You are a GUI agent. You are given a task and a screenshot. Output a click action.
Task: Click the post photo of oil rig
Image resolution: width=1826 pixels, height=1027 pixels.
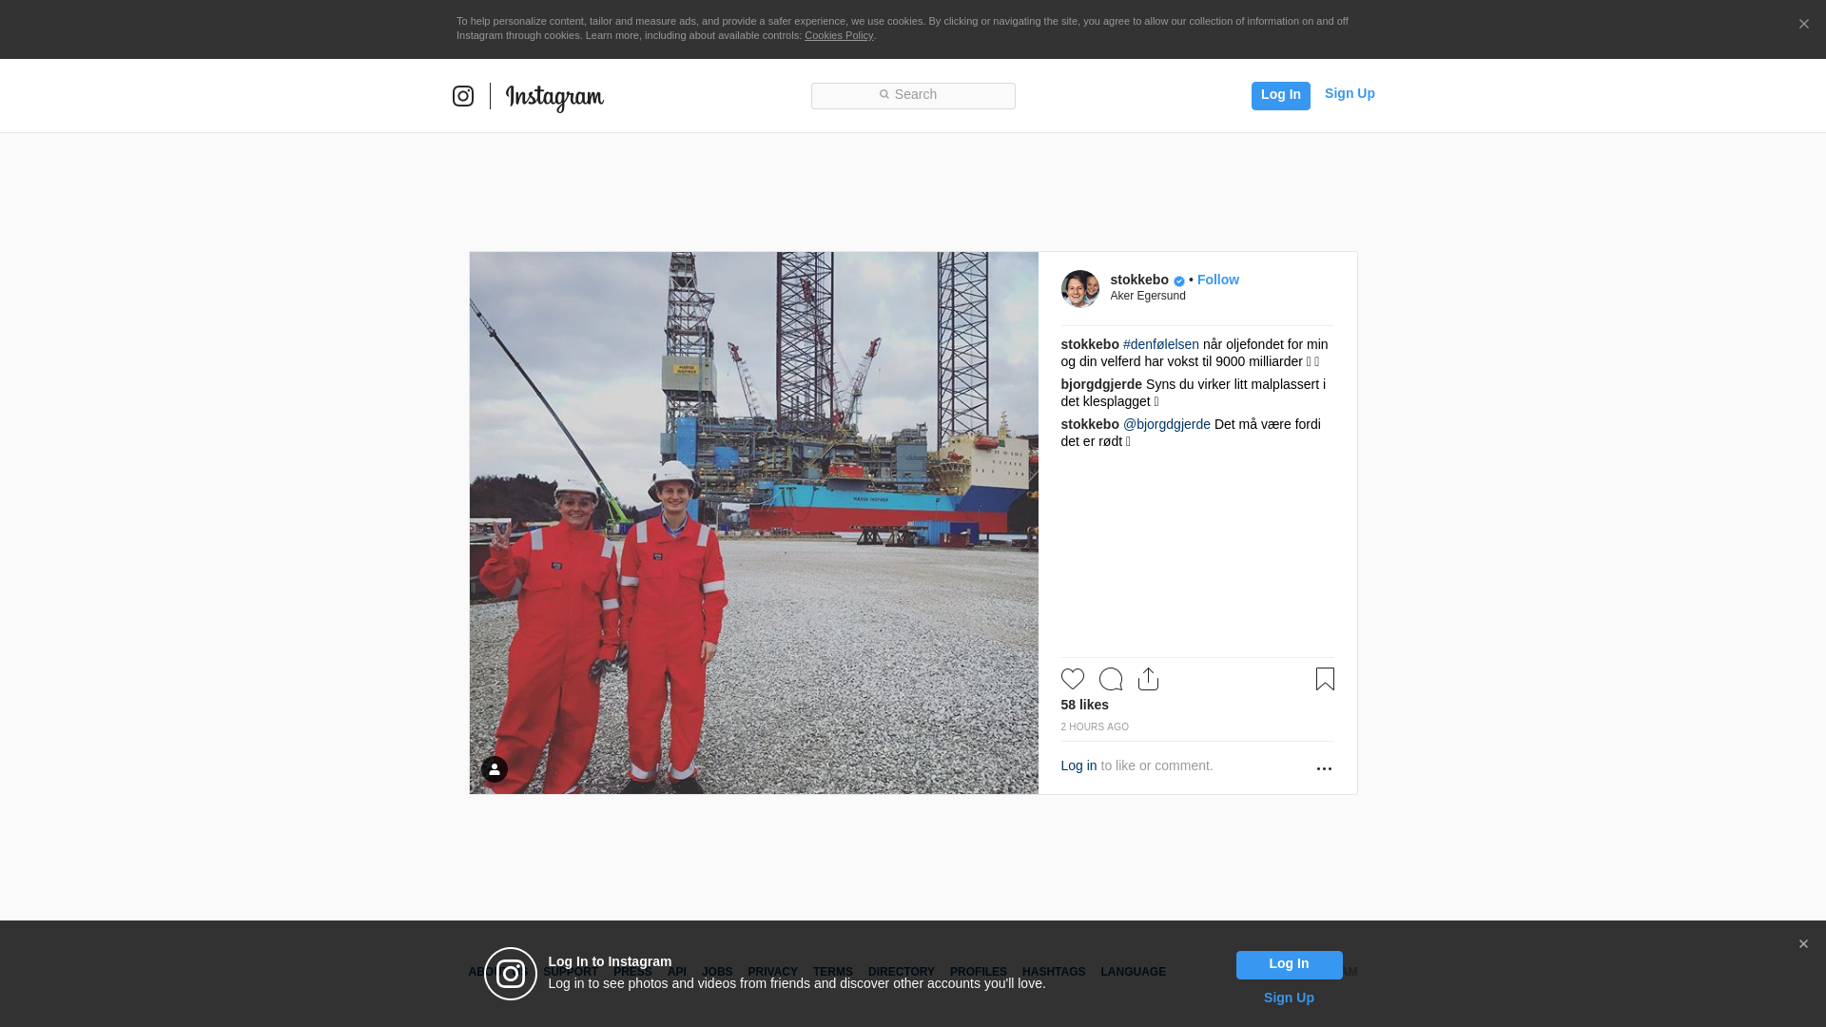[x=753, y=523]
